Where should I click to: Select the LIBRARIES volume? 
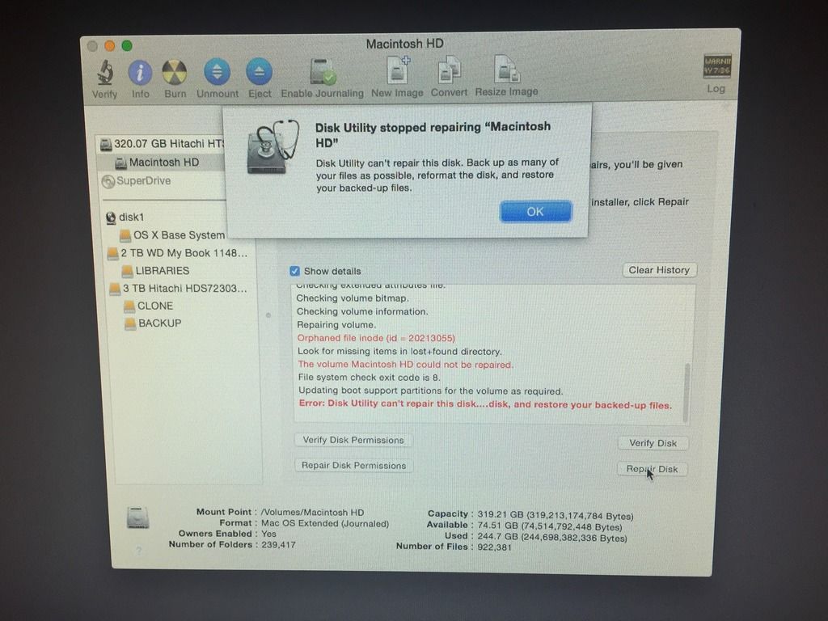point(155,270)
